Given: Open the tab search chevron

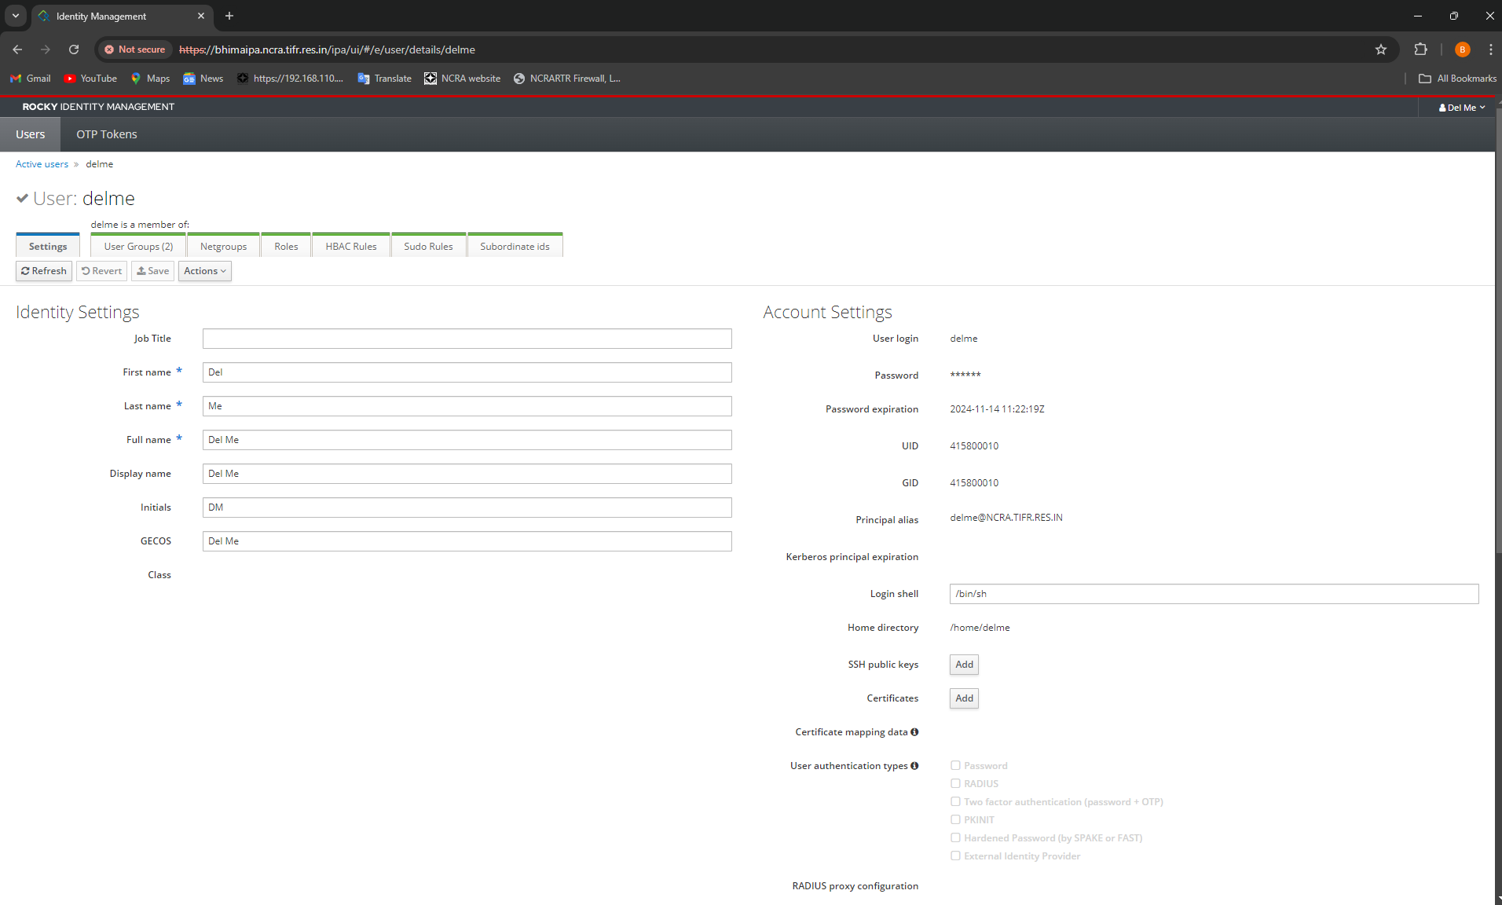Looking at the screenshot, I should click(16, 16).
